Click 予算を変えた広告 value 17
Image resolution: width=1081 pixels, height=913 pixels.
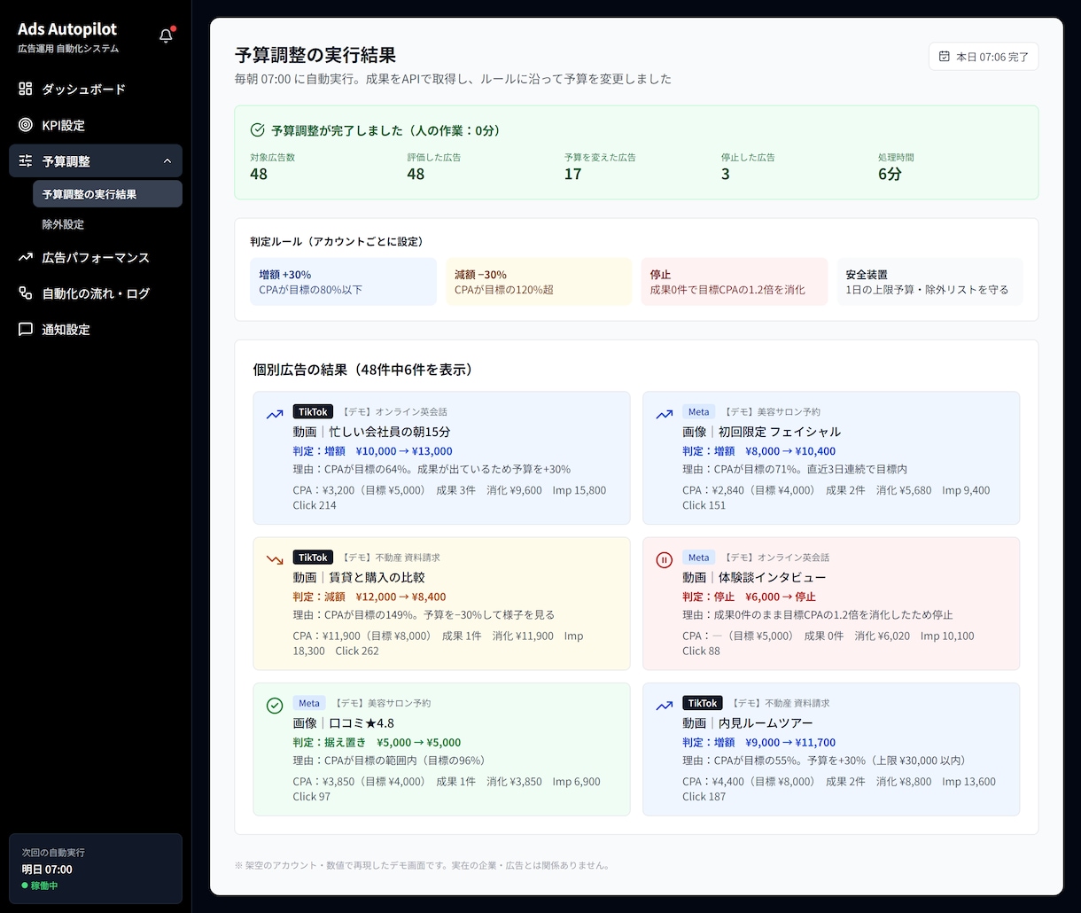[572, 174]
